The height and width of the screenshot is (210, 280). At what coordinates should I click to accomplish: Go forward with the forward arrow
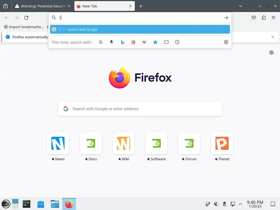point(16,18)
